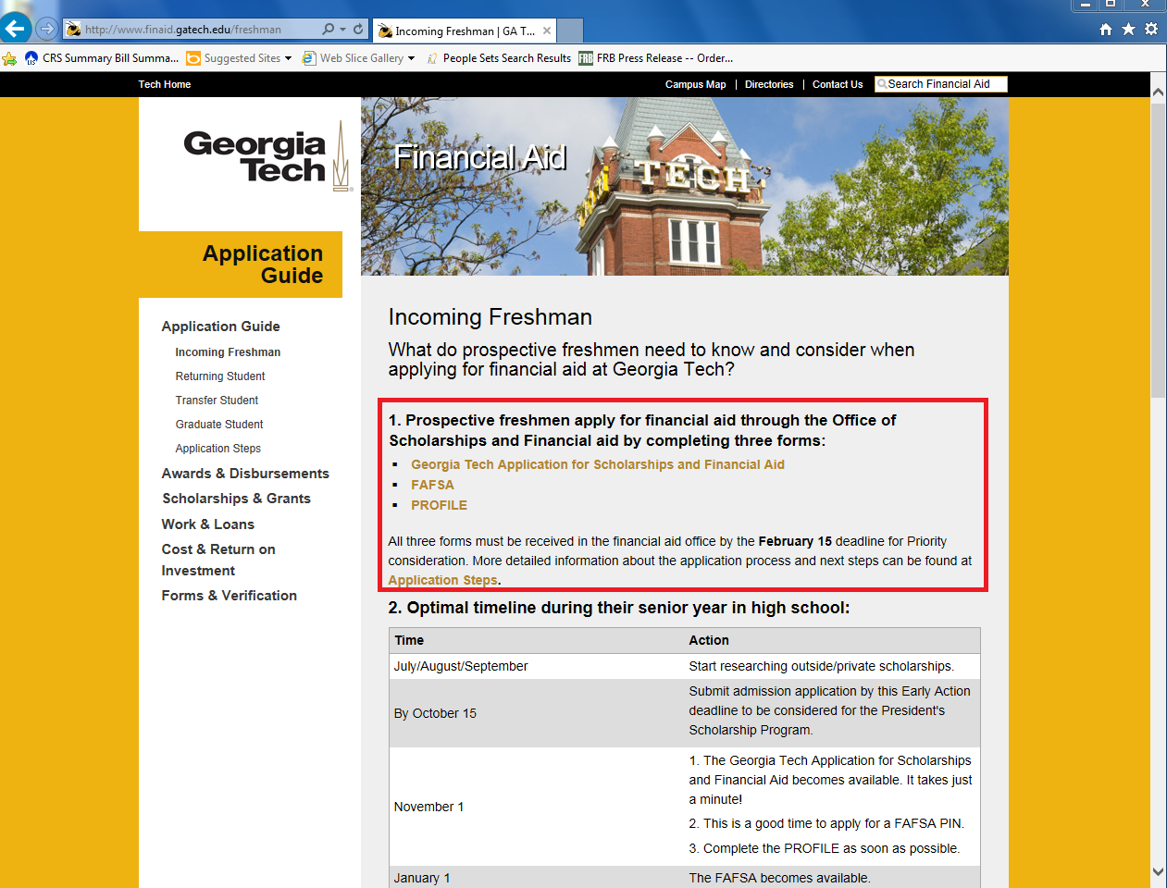1167x888 pixels.
Task: Click the "2. Optimal timeline" section heading
Action: click(619, 608)
